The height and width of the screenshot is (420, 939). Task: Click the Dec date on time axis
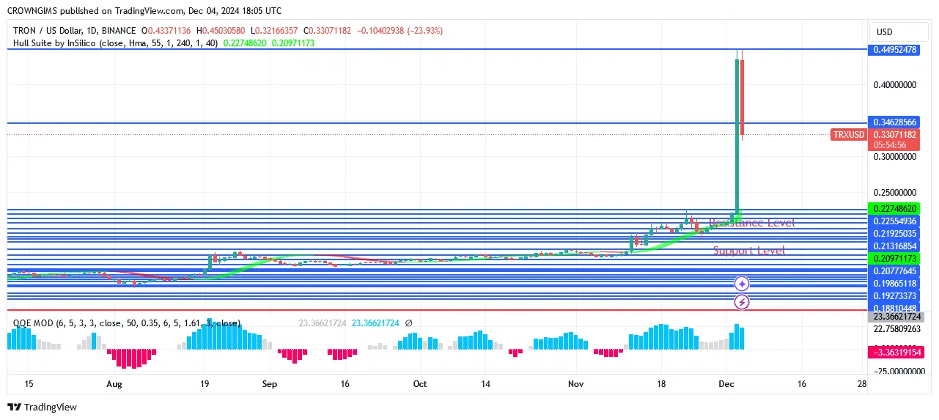pos(726,383)
